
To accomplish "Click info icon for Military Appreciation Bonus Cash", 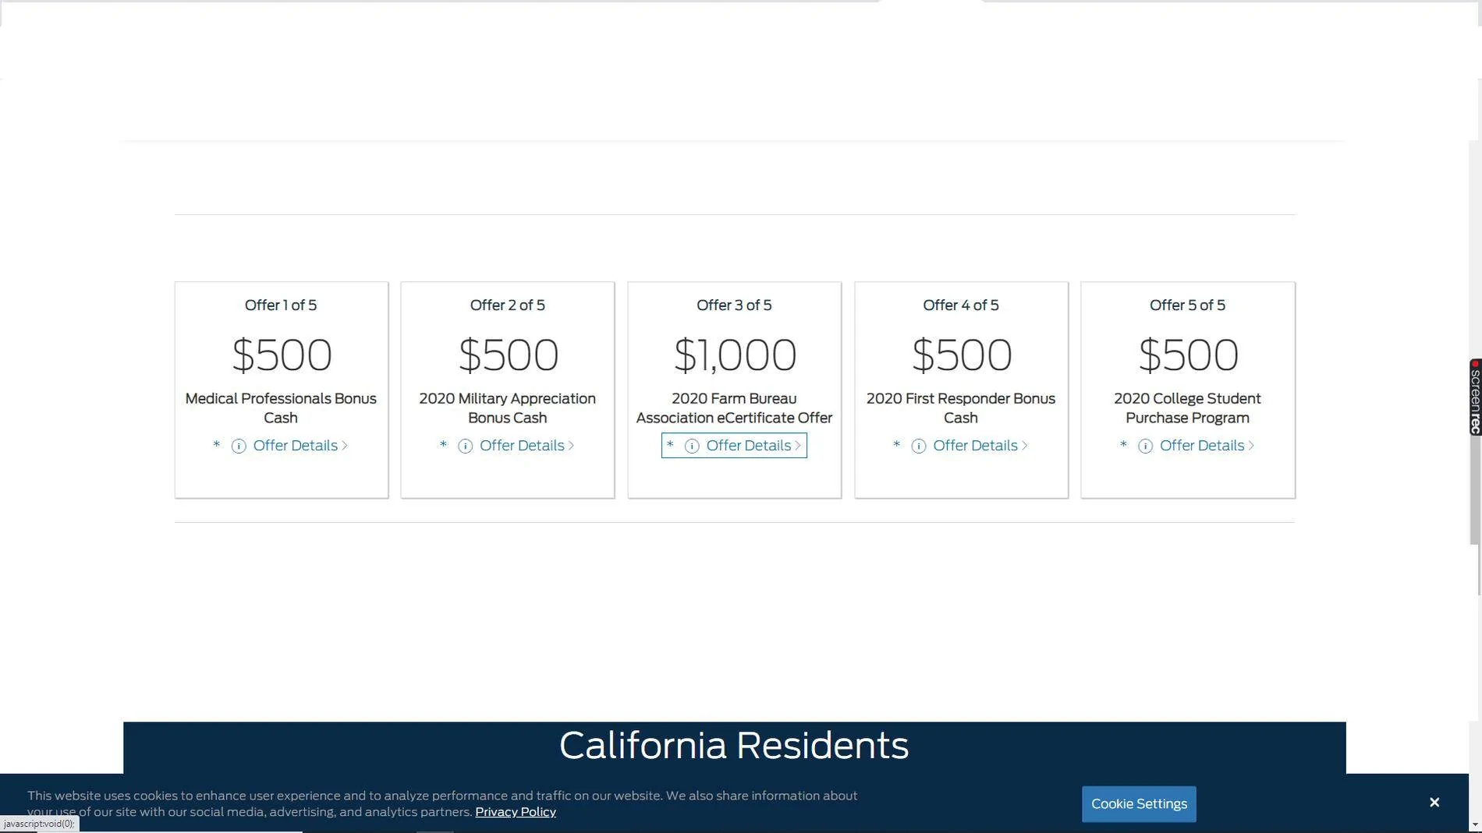I will click(465, 447).
